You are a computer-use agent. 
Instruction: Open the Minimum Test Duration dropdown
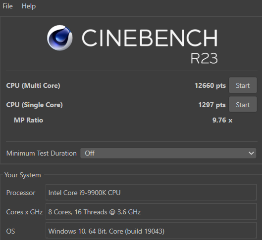tap(168, 153)
